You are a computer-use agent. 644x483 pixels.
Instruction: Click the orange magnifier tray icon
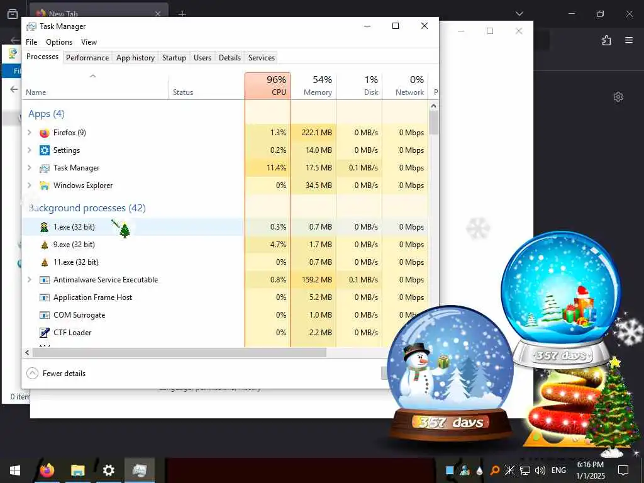click(x=495, y=470)
